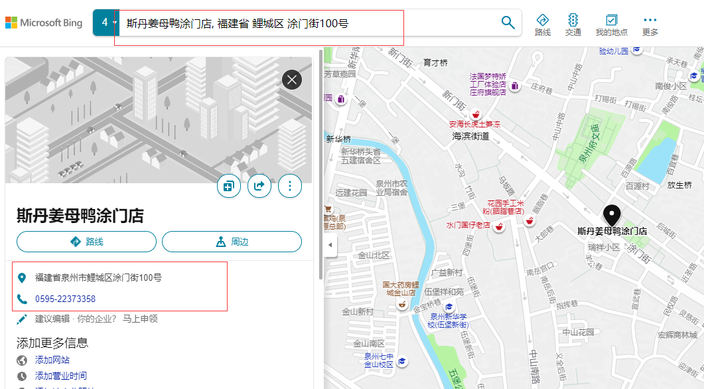Image resolution: width=704 pixels, height=389 pixels.
Task: Click the globe icon beside 添加网站
Action: [21, 360]
